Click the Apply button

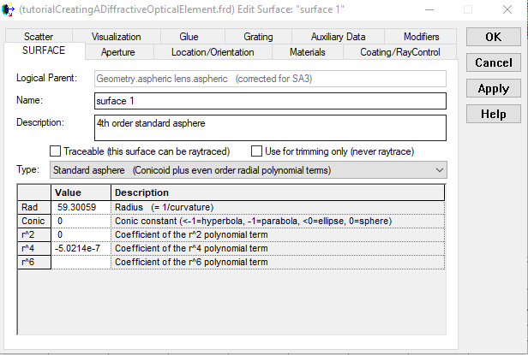point(493,88)
